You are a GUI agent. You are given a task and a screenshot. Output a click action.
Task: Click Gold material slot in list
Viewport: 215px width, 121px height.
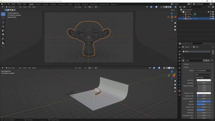click(x=196, y=51)
